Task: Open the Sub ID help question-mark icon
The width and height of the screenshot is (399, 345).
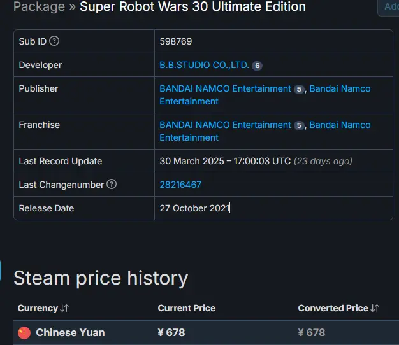Action: (54, 41)
